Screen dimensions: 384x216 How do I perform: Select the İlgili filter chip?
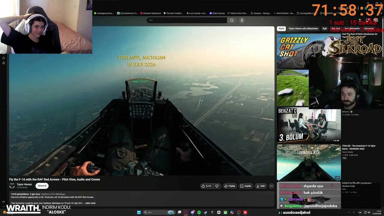click(325, 28)
